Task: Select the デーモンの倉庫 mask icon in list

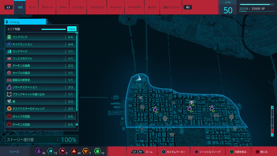Action: tap(9, 66)
